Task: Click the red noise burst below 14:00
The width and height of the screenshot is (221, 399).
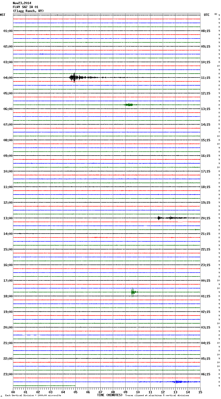Action: coord(101,237)
